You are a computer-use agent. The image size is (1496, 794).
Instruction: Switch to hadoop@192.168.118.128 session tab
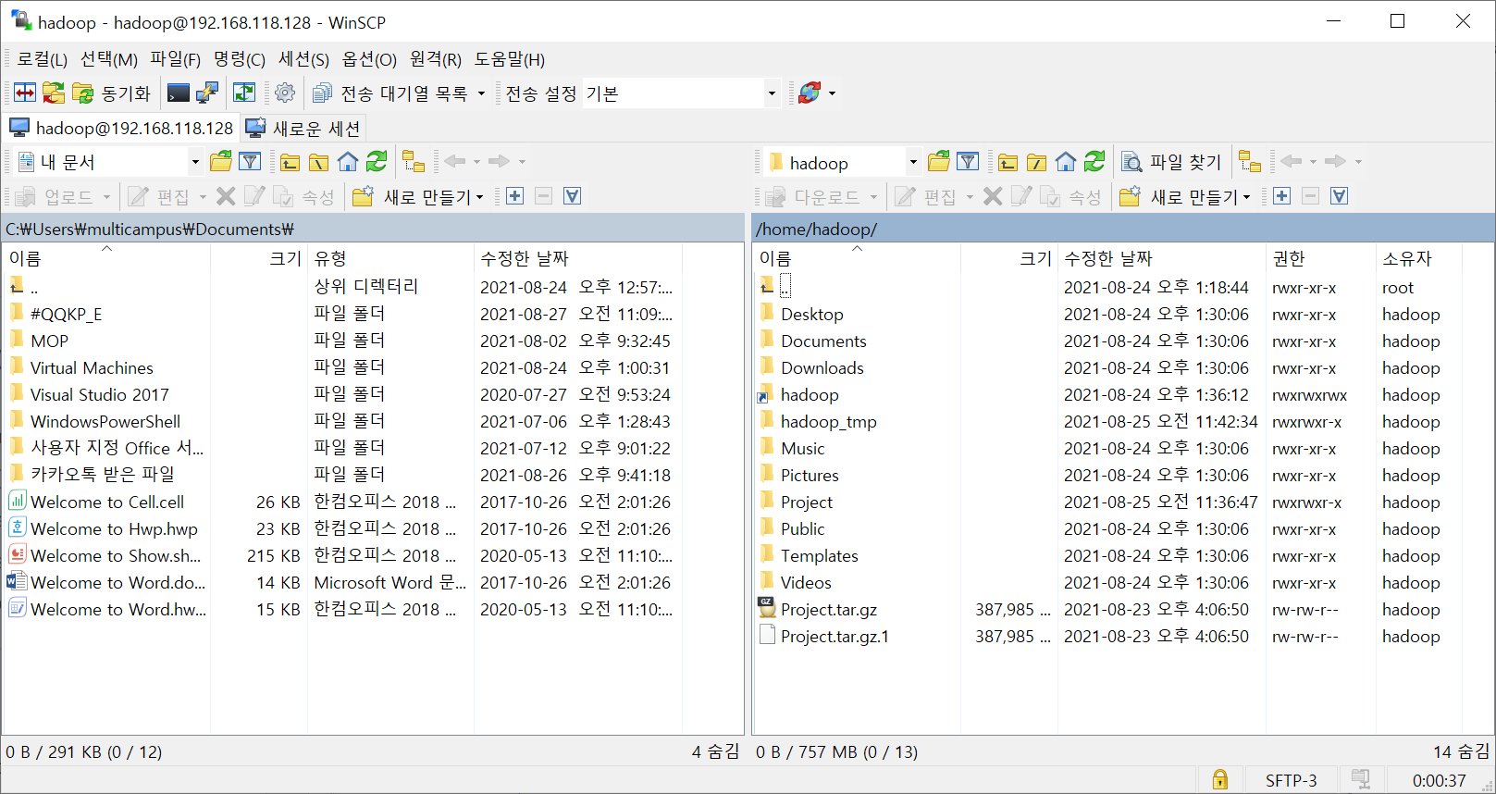121,128
